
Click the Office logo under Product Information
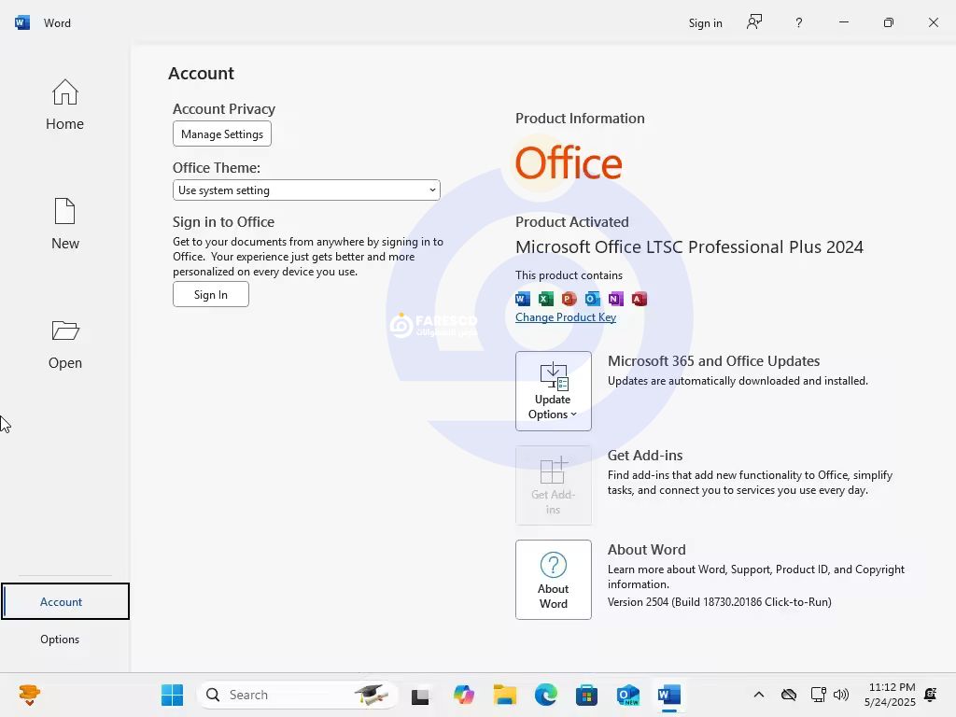coord(569,162)
